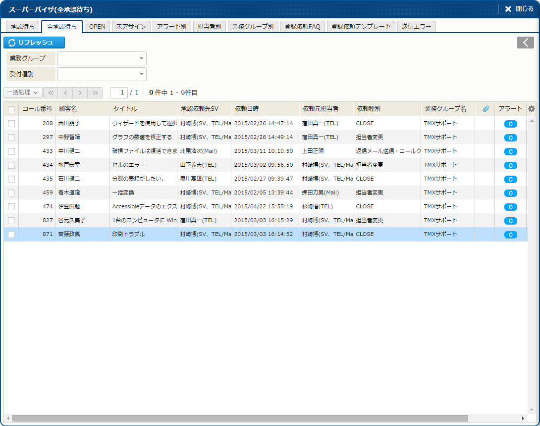The width and height of the screenshot is (540, 426).
Task: Open the 送信エラー tab
Action: tap(417, 27)
